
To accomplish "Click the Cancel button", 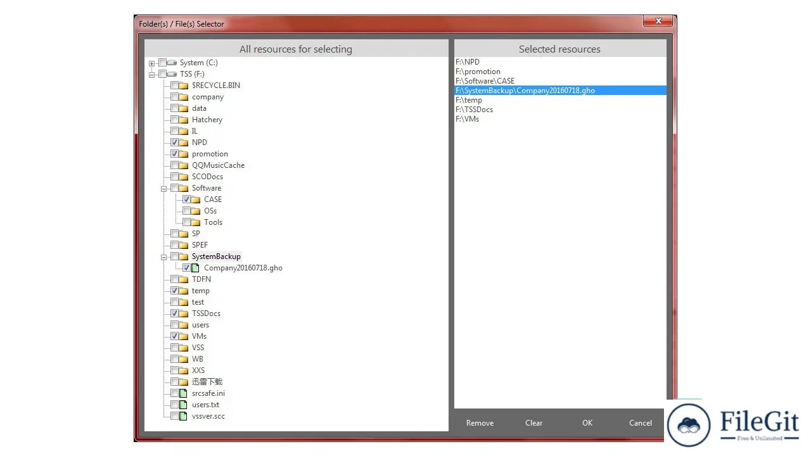I will 640,423.
